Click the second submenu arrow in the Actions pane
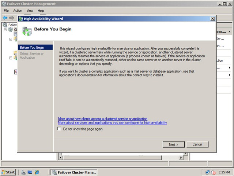The height and width of the screenshot is (176, 234). (x=230, y=75)
